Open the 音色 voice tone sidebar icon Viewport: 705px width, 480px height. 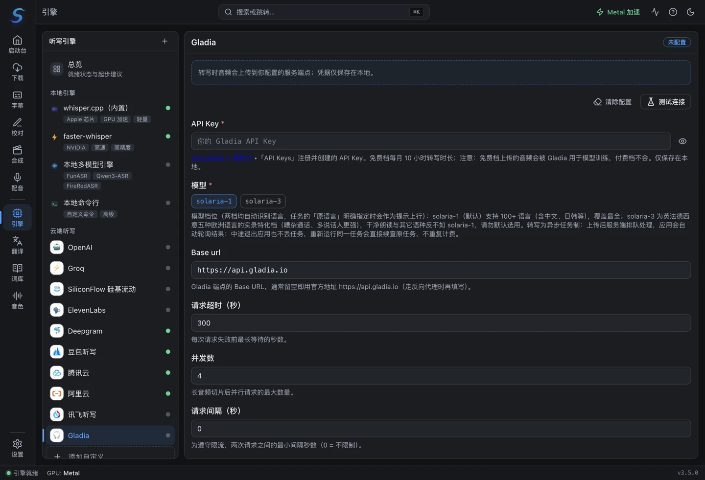[x=17, y=299]
